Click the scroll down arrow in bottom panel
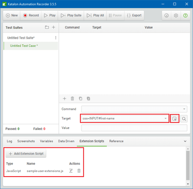Viewport: 193px width, 189px height. coord(188,184)
